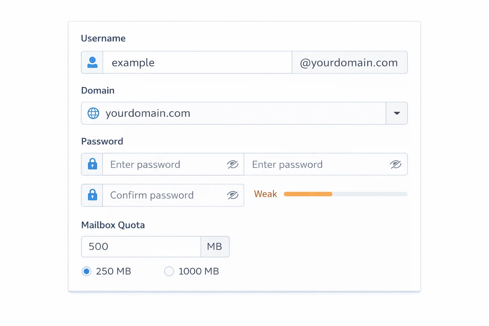Click the @yourdomain.com suffix box
The height and width of the screenshot is (326, 489).
point(349,62)
